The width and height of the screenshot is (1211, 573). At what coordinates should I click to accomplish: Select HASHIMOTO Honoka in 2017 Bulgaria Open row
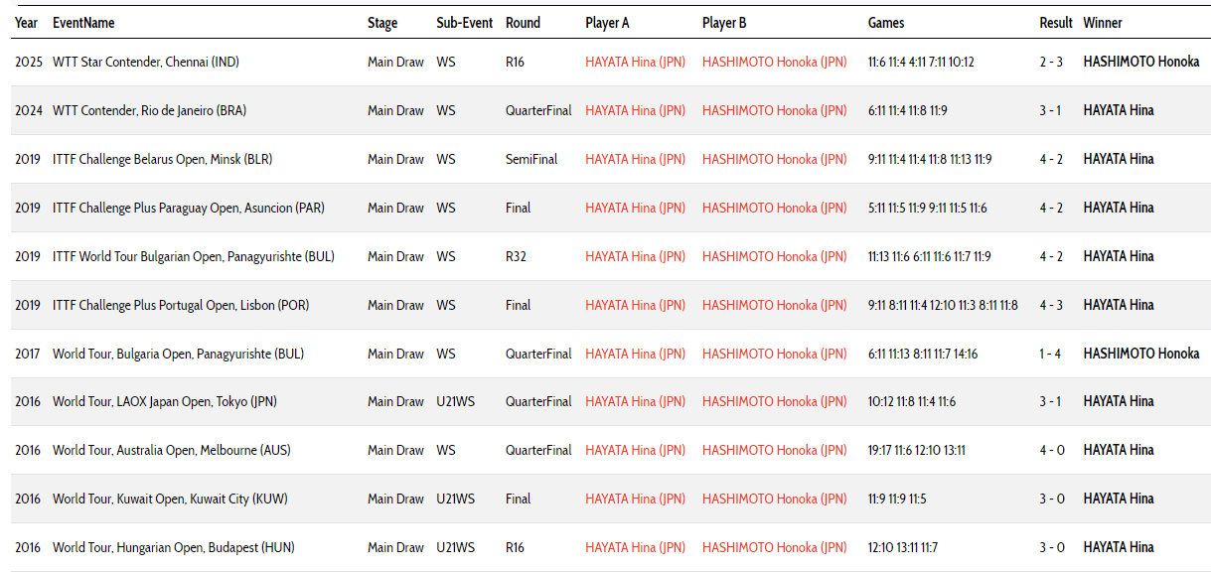(x=775, y=354)
